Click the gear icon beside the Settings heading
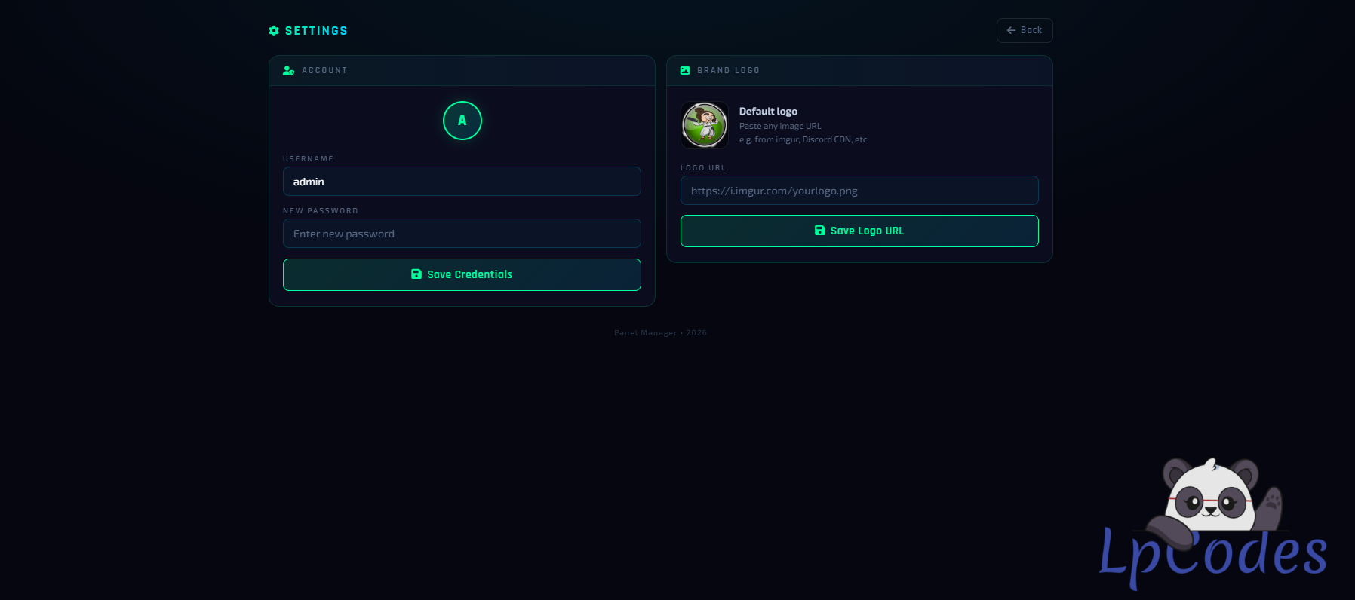Screen dimensions: 1355x600 [x=274, y=31]
